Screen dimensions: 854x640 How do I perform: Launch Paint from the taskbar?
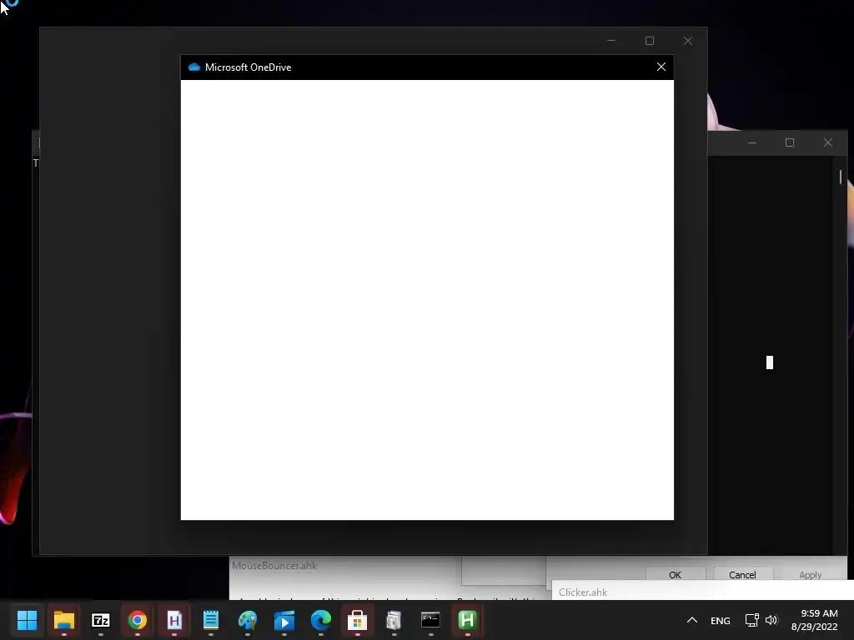click(247, 620)
